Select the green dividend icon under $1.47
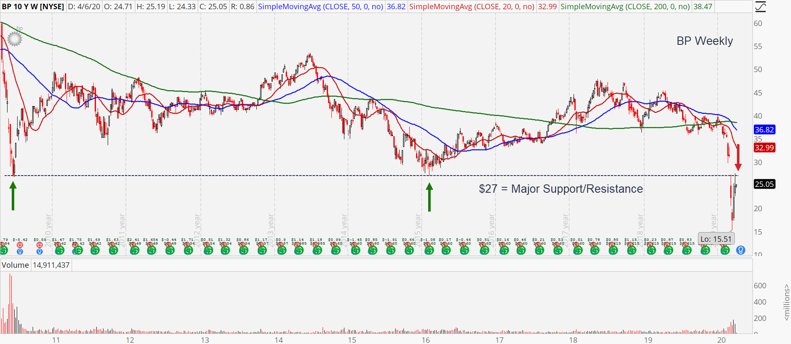The height and width of the screenshot is (344, 791). [59, 251]
